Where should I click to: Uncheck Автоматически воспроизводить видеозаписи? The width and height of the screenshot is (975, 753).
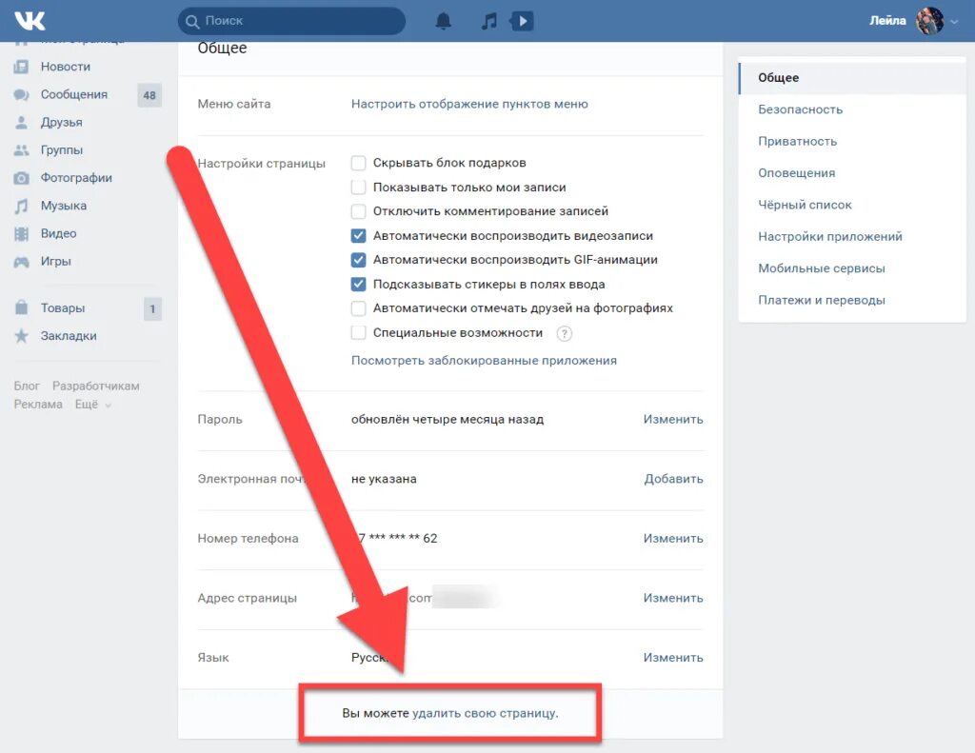358,236
